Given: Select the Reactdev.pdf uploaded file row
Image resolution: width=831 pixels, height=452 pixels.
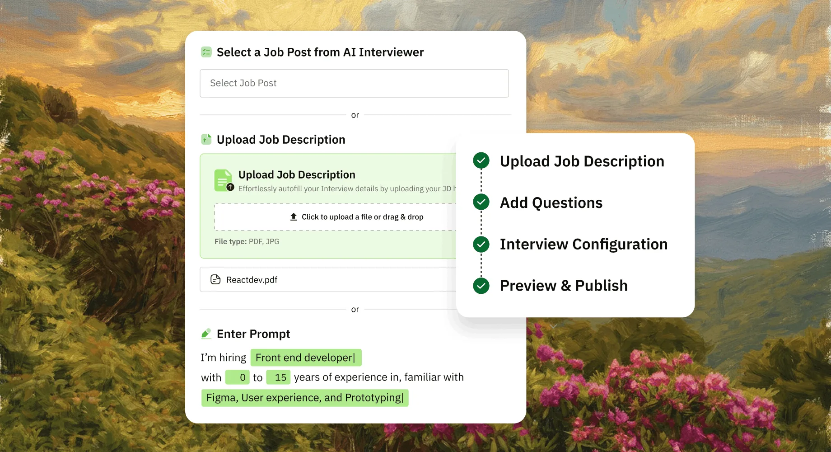Looking at the screenshot, I should click(x=328, y=279).
